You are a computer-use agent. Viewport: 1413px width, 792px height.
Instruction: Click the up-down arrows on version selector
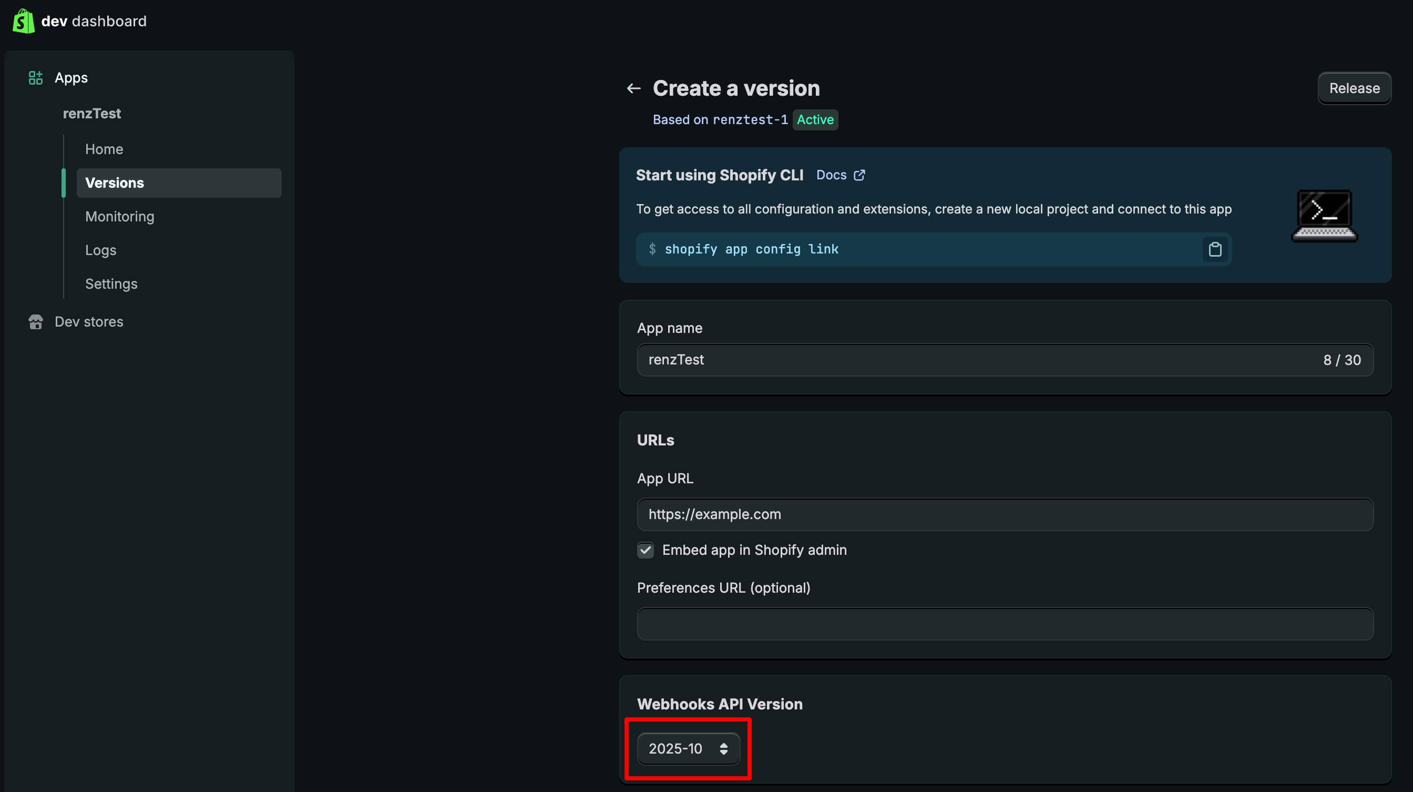(723, 749)
